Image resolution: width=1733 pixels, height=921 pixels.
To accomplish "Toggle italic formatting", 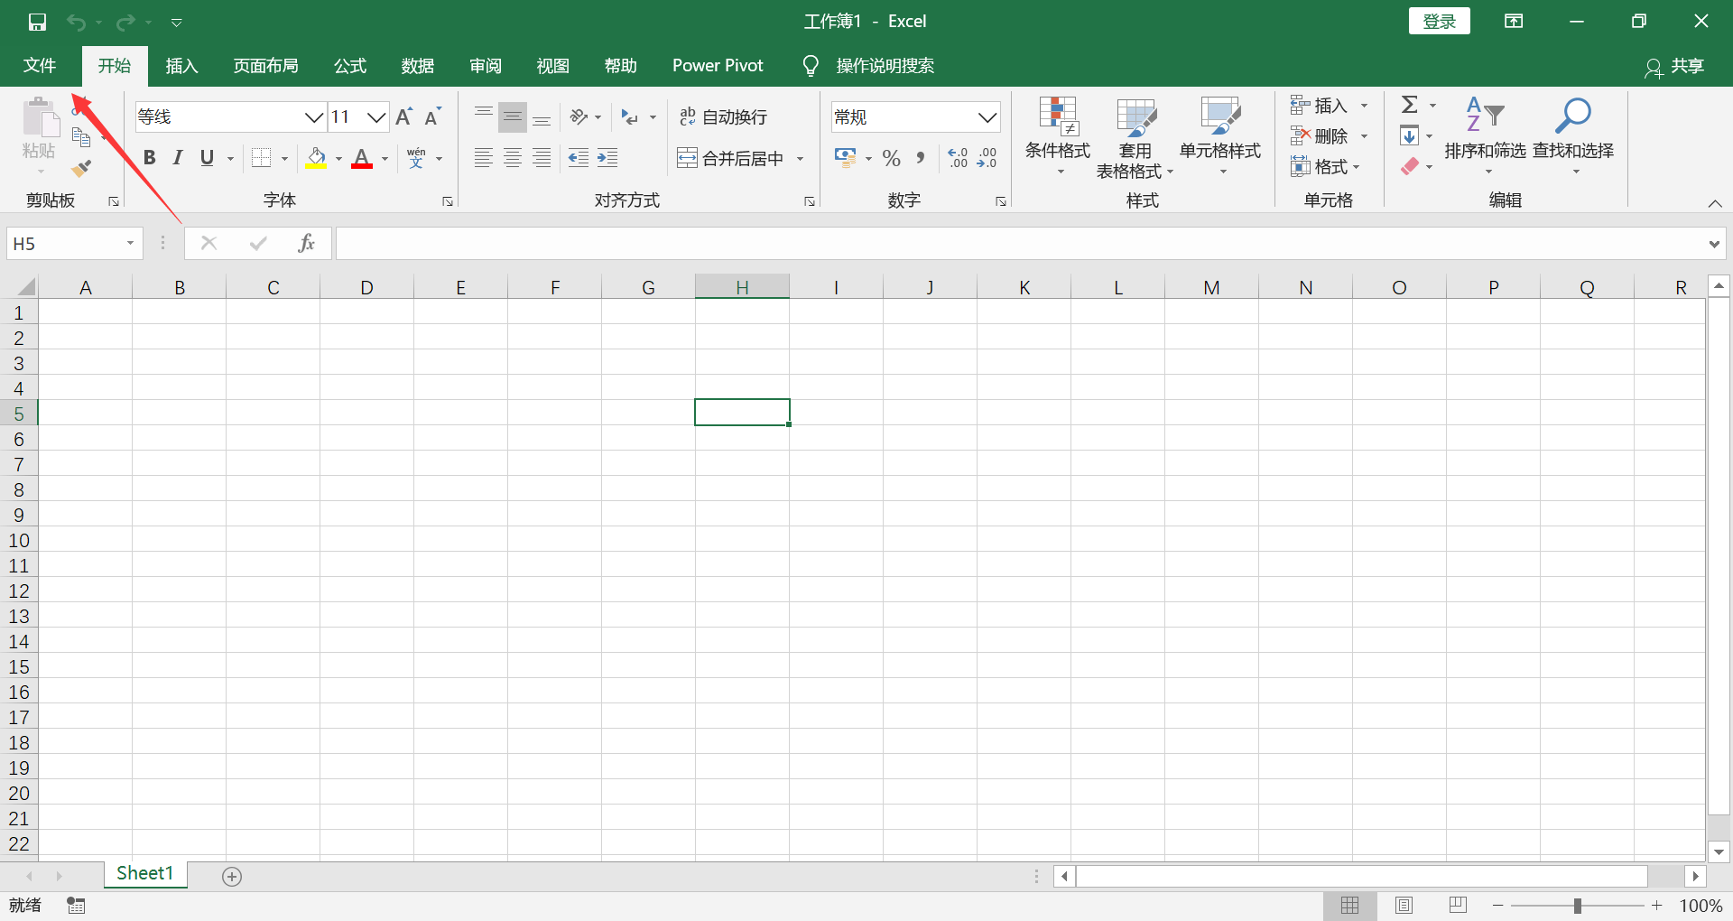I will coord(178,158).
